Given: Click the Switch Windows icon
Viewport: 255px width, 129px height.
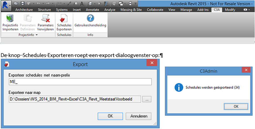Looking at the screenshot, I should click(121, 4).
